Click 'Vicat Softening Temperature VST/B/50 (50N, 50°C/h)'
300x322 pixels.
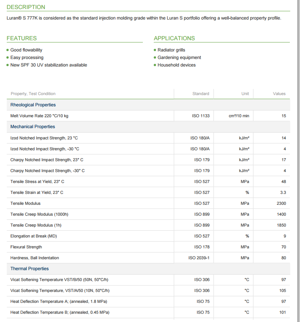(x=59, y=280)
